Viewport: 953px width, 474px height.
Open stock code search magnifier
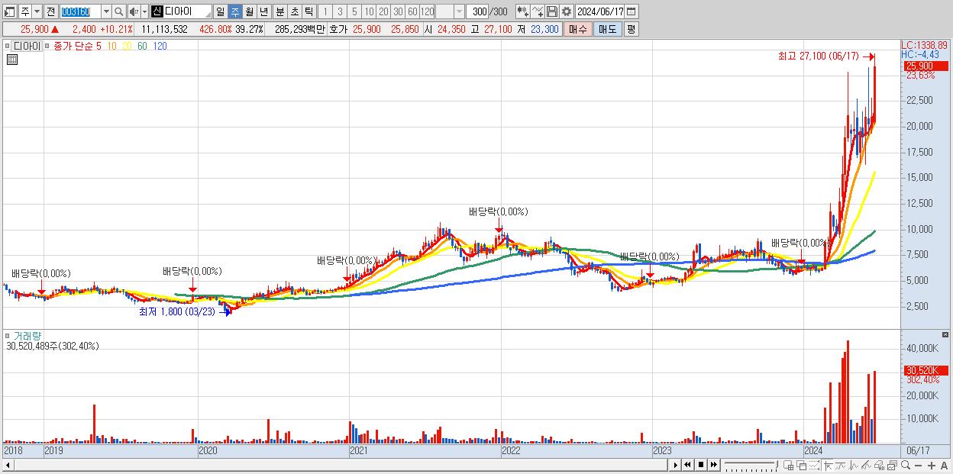[x=118, y=11]
